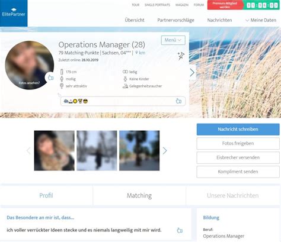
Task: Show next photos in gallery carousel
Action: 165,151
